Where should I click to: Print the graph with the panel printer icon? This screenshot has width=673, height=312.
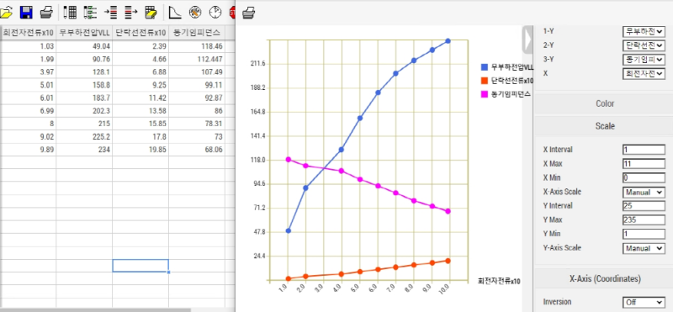click(248, 13)
